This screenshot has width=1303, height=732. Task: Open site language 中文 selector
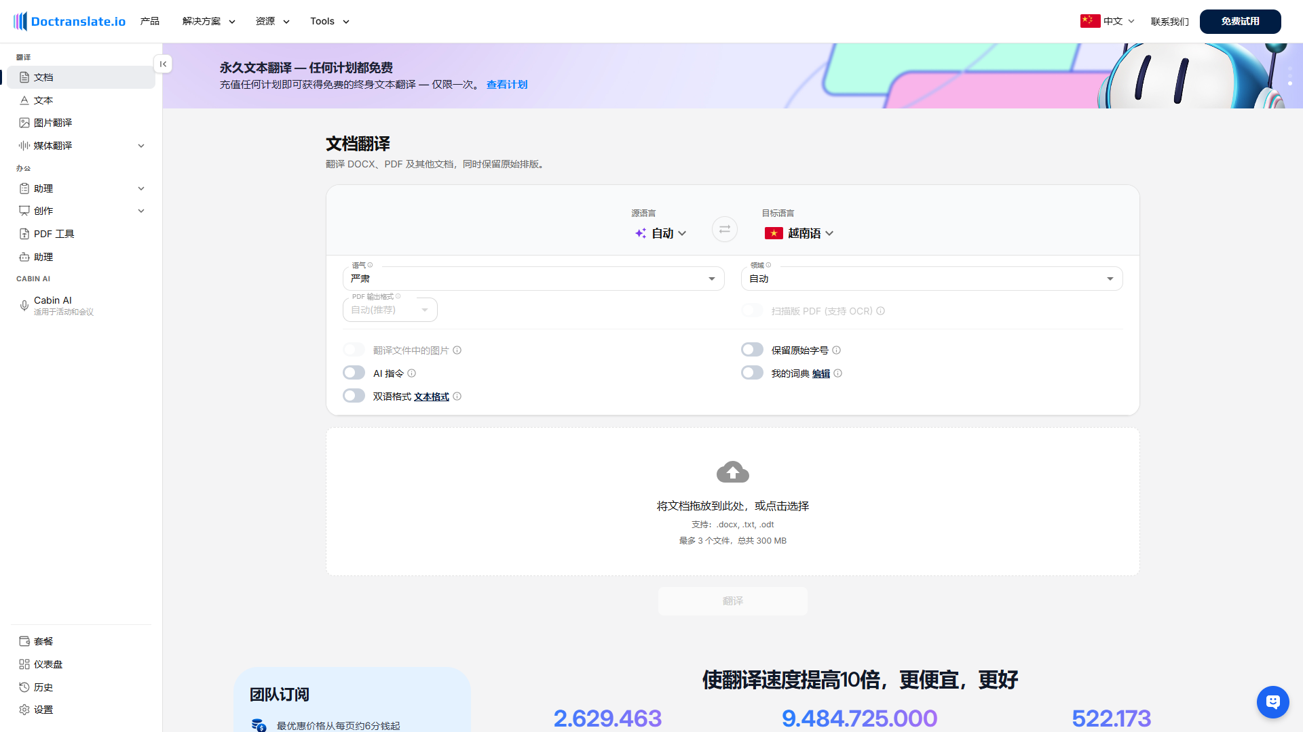coord(1107,21)
